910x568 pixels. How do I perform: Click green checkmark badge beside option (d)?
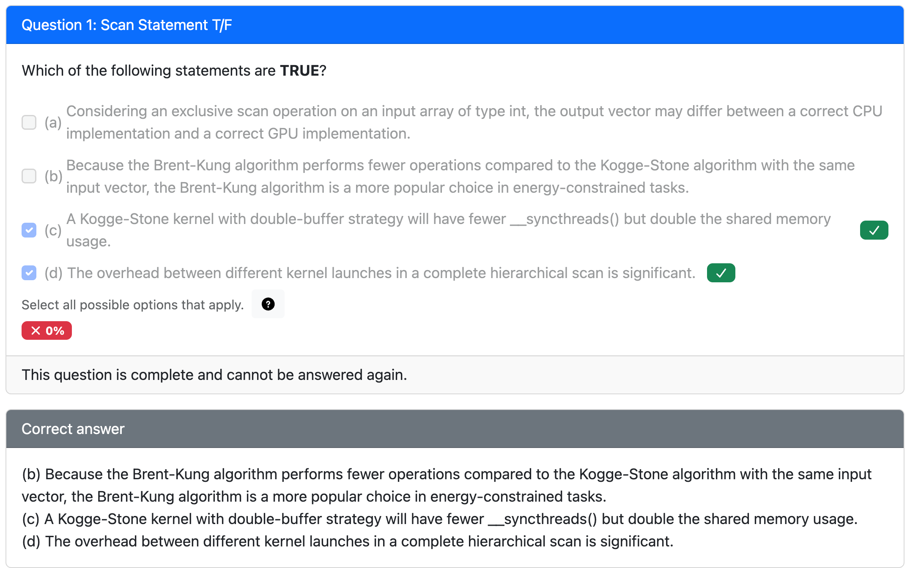click(x=721, y=273)
